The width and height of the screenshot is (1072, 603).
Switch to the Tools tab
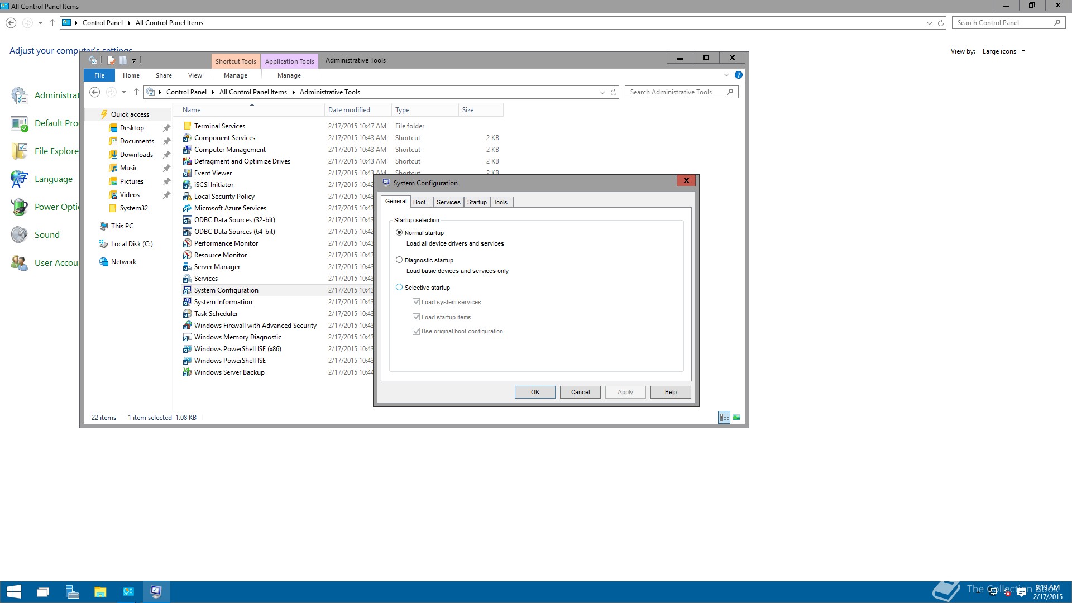pyautogui.click(x=501, y=202)
